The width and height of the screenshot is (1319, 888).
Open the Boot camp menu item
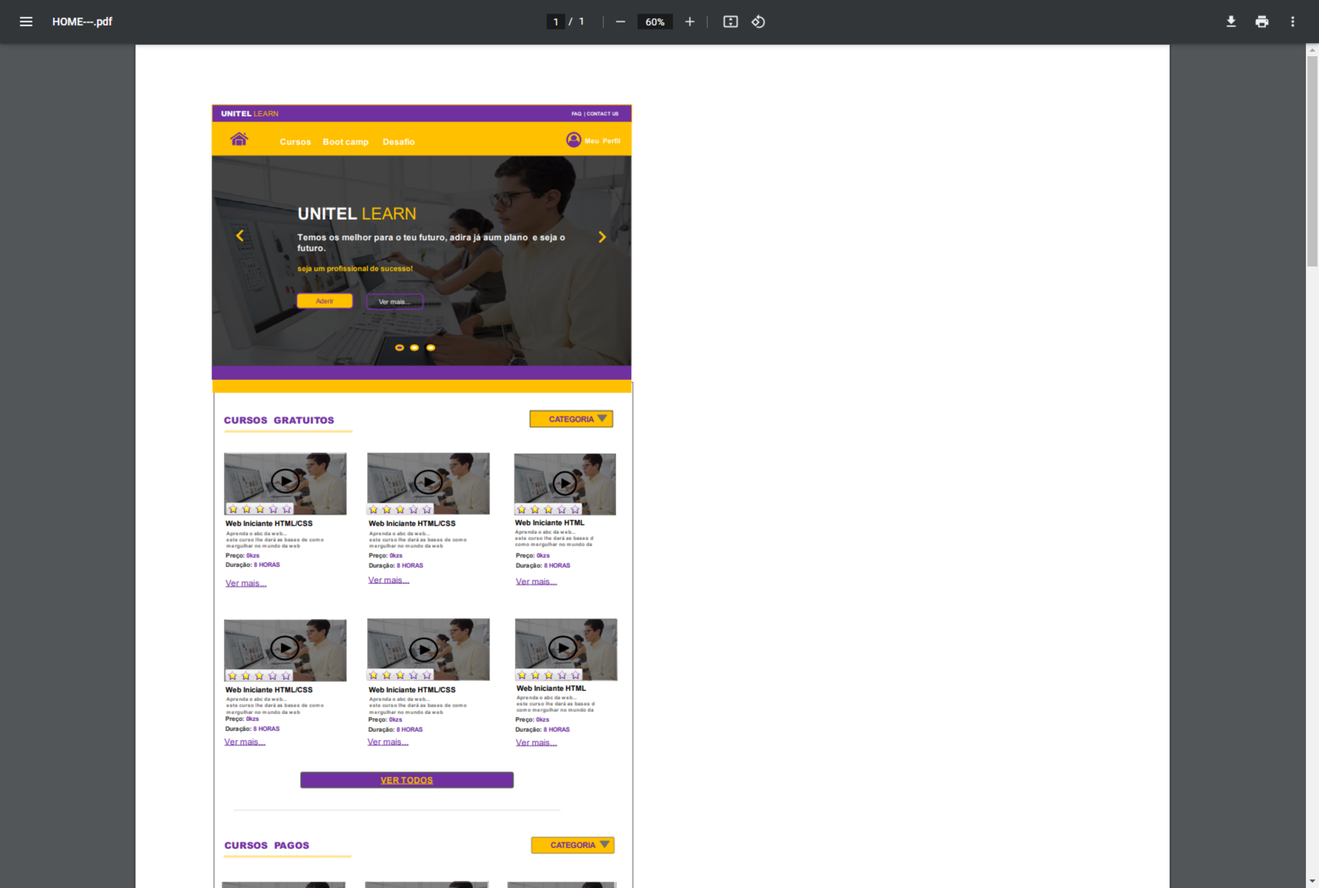click(345, 142)
